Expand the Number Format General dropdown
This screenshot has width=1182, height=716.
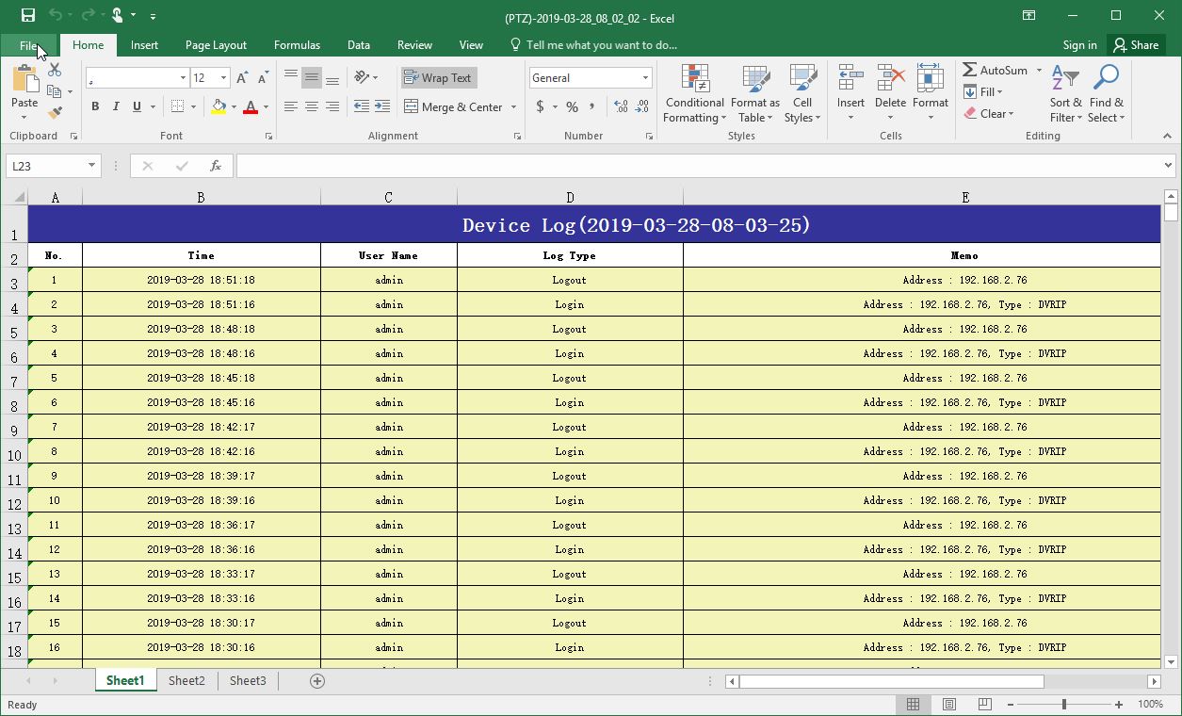645,78
